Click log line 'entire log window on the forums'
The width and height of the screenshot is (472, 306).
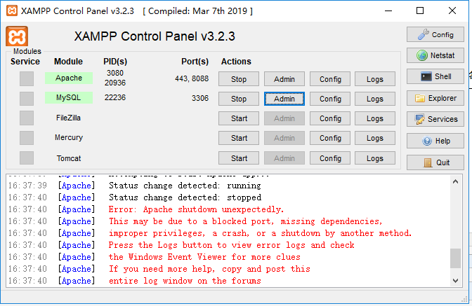pos(185,281)
